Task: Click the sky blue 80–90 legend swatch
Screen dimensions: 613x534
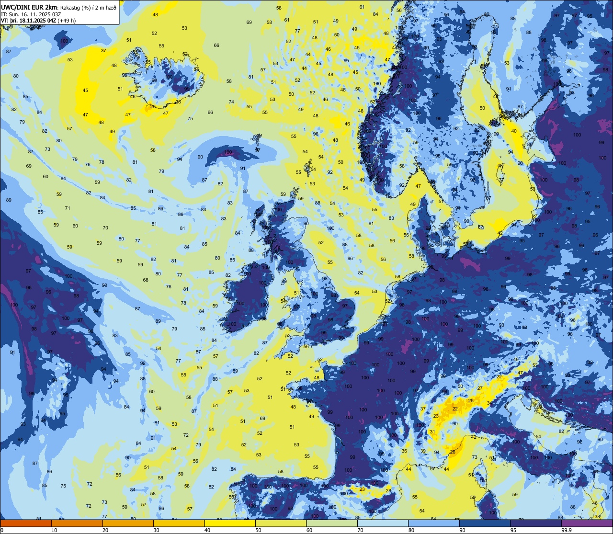Action: 434,523
